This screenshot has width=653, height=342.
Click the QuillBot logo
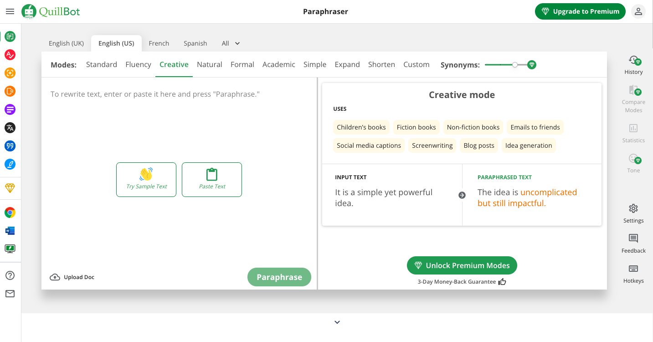tap(51, 11)
